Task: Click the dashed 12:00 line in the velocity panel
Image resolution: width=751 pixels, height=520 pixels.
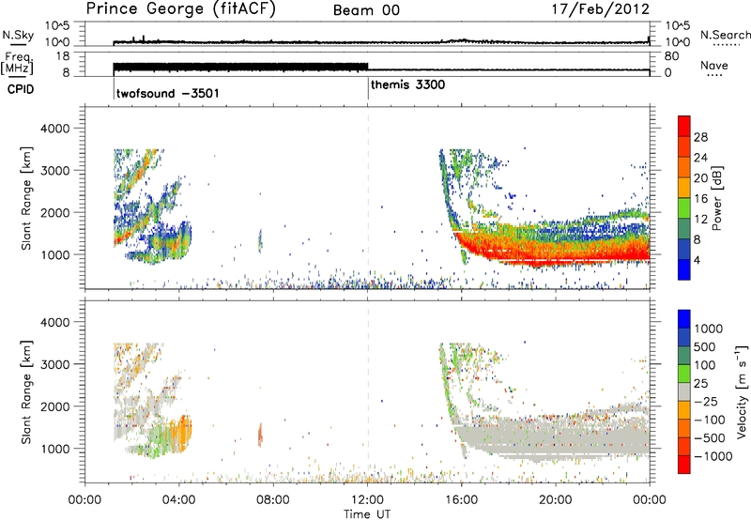Action: point(368,391)
